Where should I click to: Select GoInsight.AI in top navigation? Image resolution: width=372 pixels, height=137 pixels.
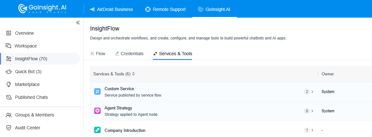point(214,9)
